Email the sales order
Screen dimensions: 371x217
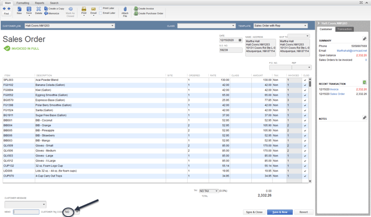93,10
